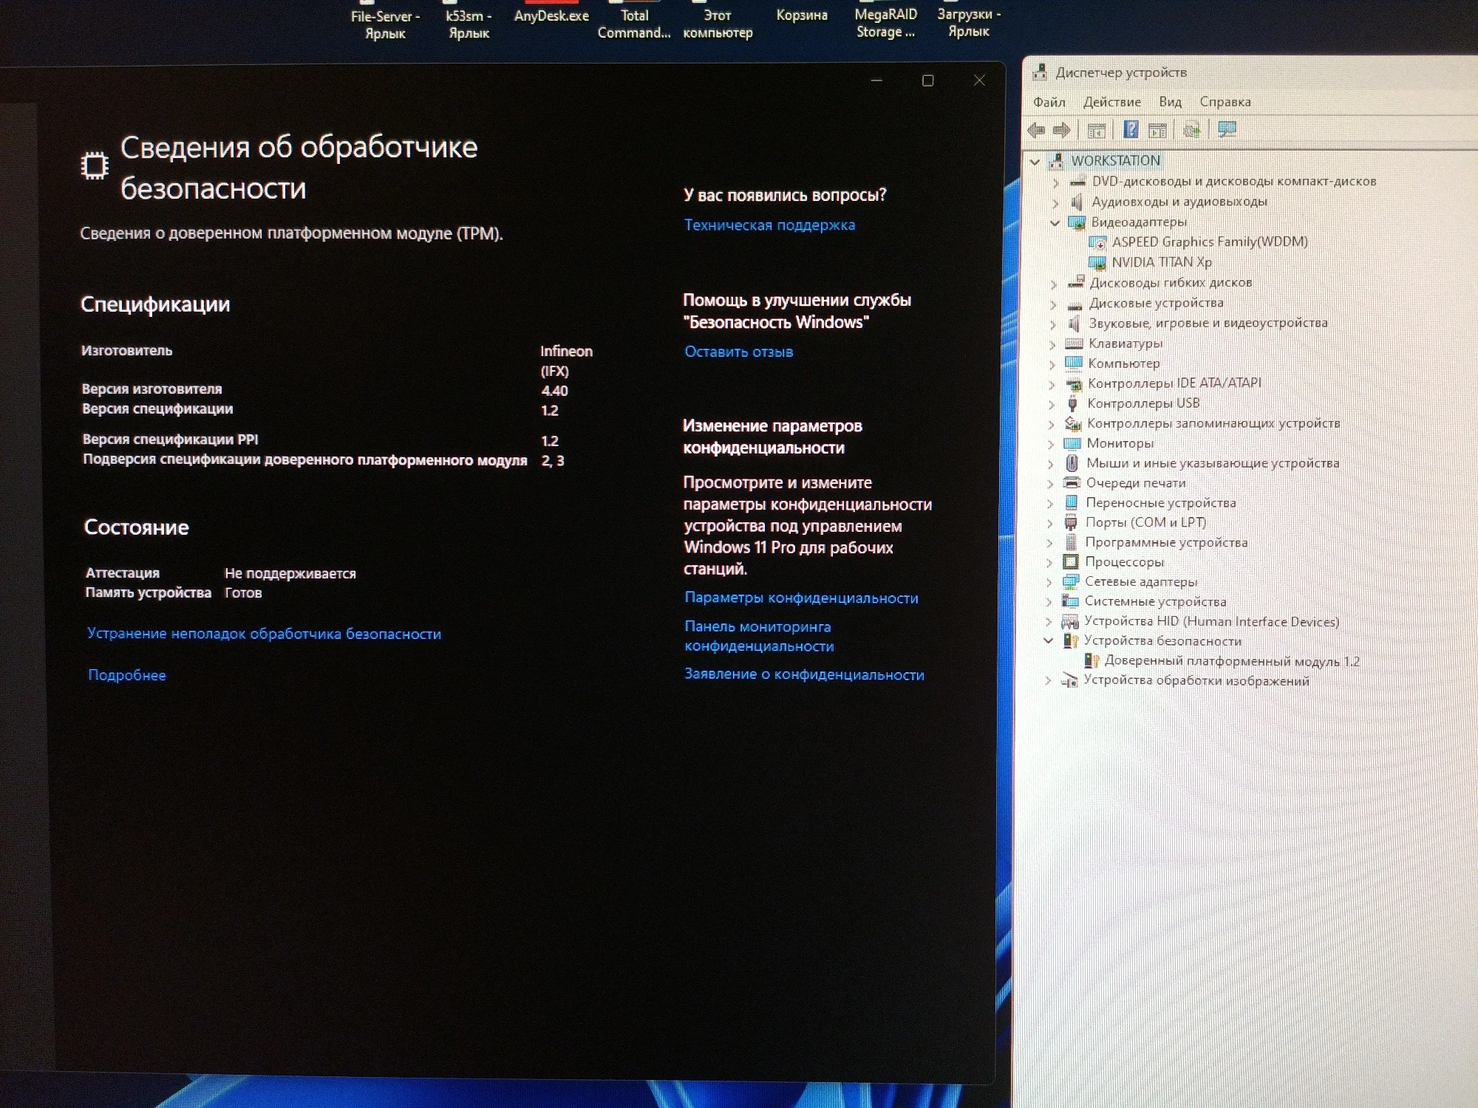Collapse the Устройства безопасности node
This screenshot has width=1478, height=1108.
pos(1048,641)
